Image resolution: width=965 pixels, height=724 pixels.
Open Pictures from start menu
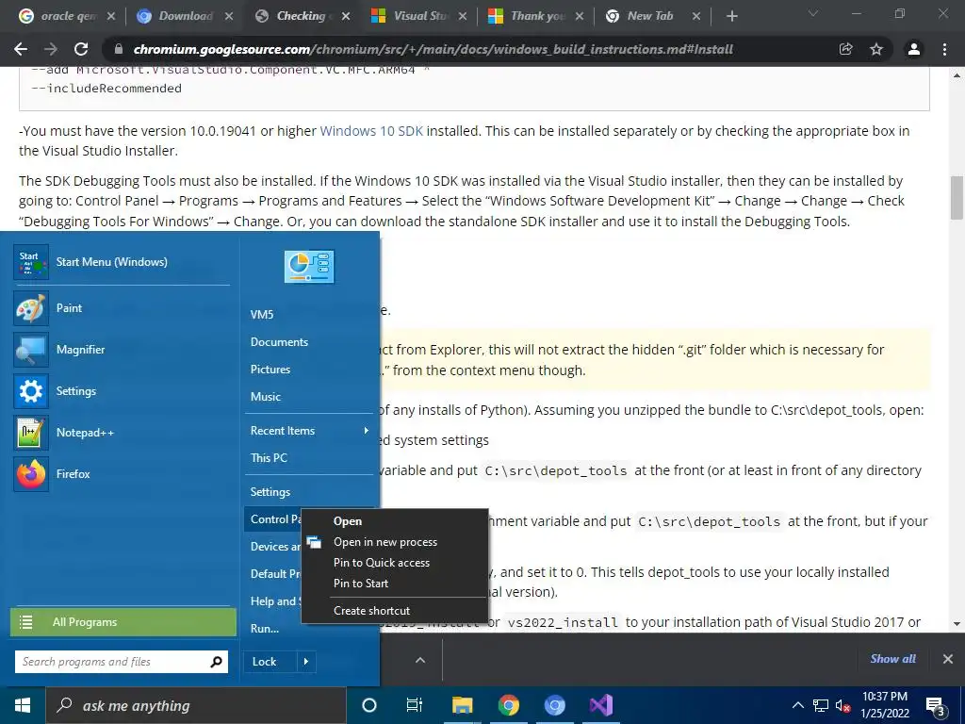[x=270, y=370]
